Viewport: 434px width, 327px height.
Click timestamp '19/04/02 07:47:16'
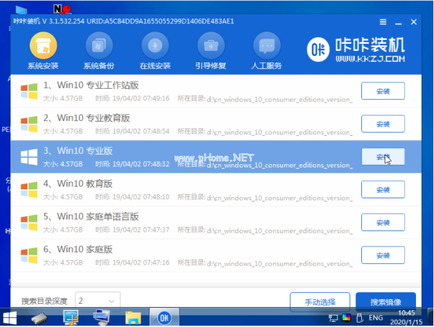pos(140,263)
